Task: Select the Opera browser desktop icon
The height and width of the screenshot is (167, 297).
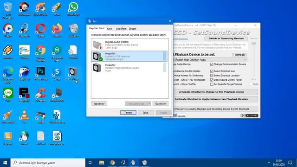Action: pyautogui.click(x=40, y=30)
